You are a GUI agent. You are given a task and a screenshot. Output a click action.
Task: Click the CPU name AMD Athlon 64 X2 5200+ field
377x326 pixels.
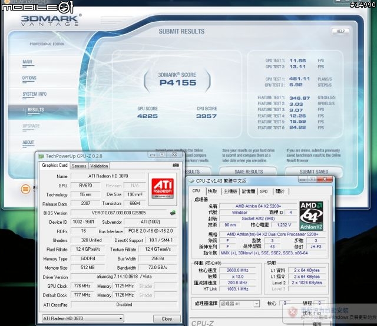tap(258, 206)
